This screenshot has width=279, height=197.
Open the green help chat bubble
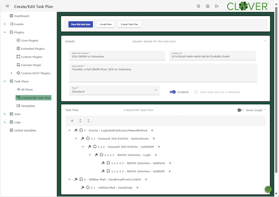tap(268, 189)
